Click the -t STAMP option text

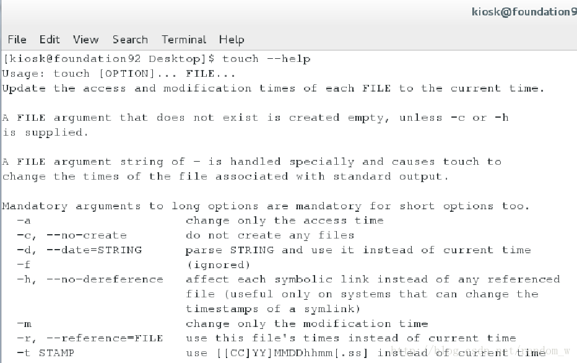click(46, 353)
